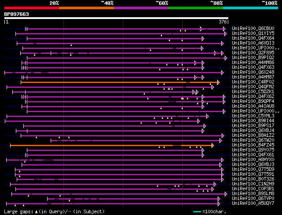Viewport: 282px width, 215px height.
Task: Select label UniRef100_C4RF02
Action: coord(253,82)
